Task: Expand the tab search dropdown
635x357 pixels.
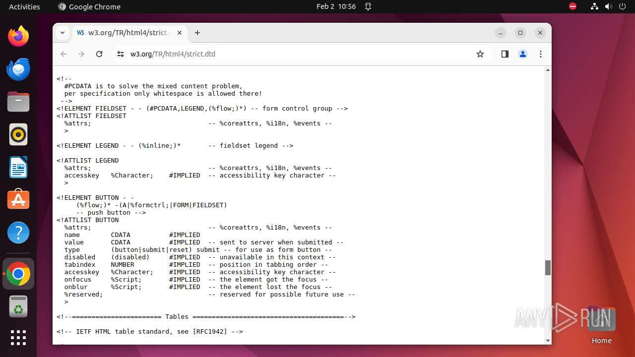Action: 63,33
